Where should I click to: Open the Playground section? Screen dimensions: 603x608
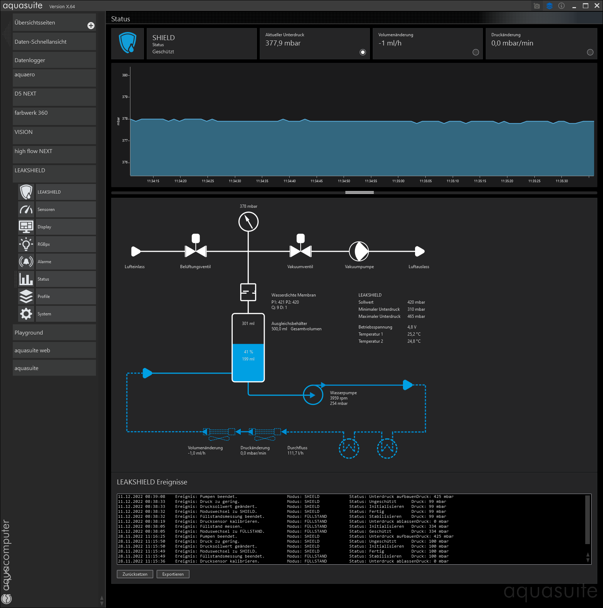[54, 333]
